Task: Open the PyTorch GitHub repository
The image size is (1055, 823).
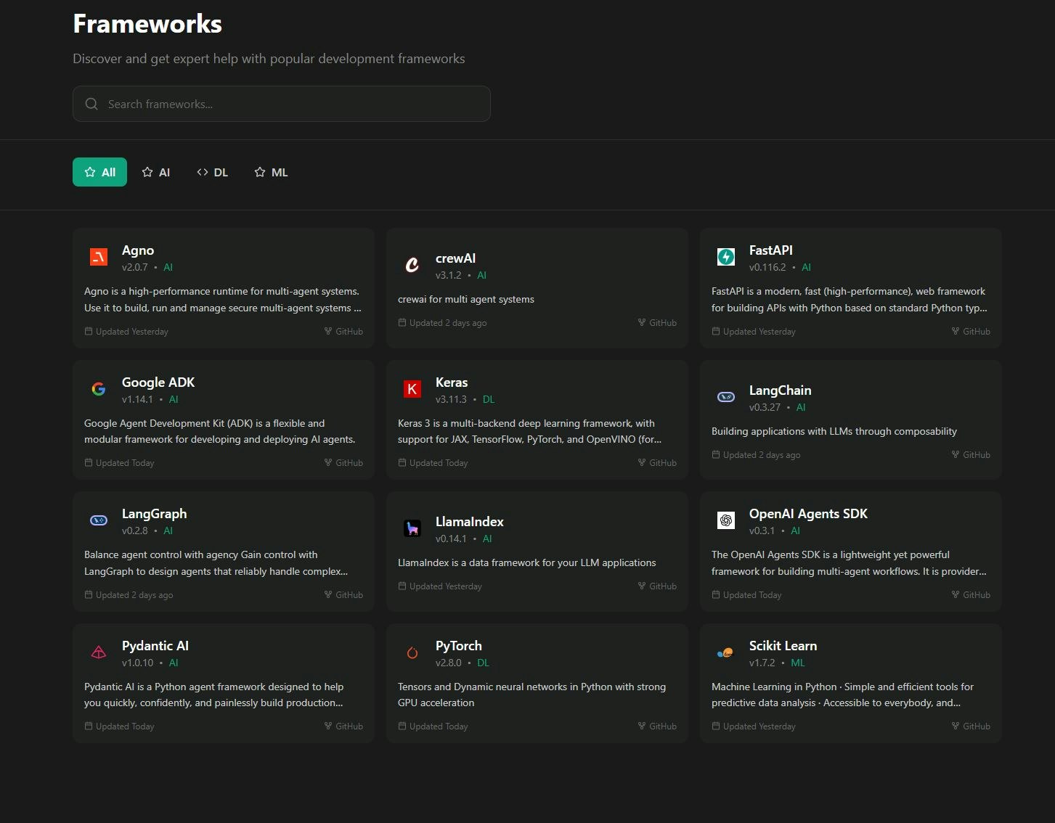Action: click(x=656, y=726)
